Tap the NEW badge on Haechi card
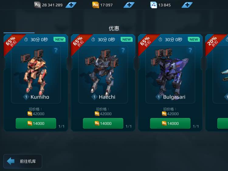The height and width of the screenshot is (171, 228). [x=126, y=40]
